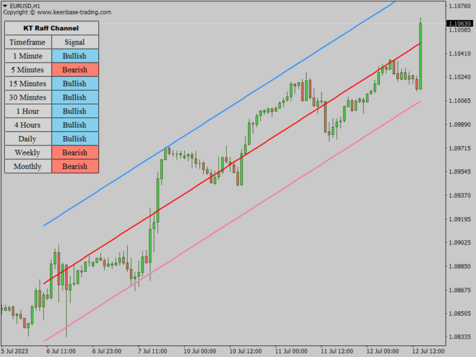Click the Bullish signal for 1 Minute
Viewport: 476px width, 357px height.
point(75,56)
